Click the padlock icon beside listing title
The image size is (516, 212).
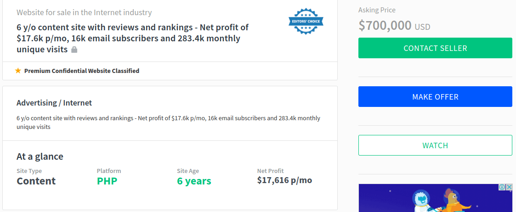pos(74,50)
